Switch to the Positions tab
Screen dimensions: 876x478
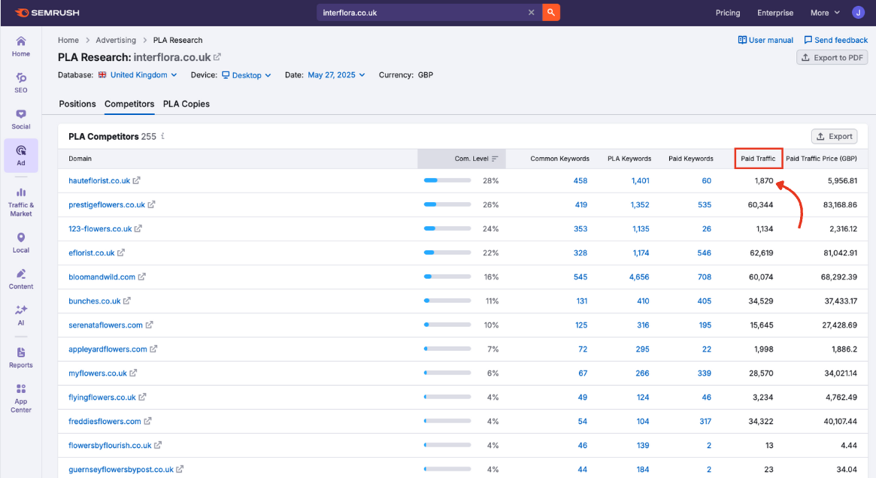(x=77, y=104)
